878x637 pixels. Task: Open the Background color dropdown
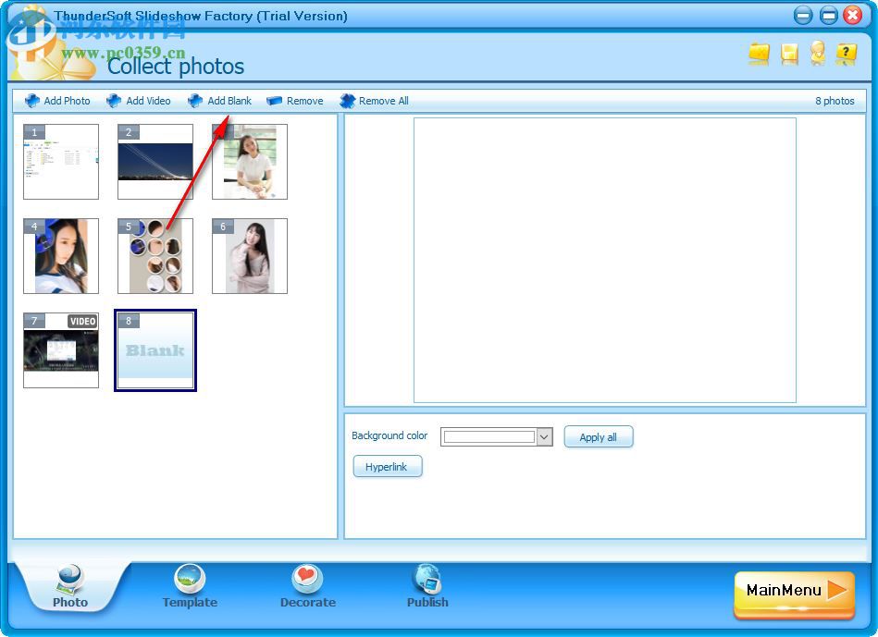pos(544,436)
